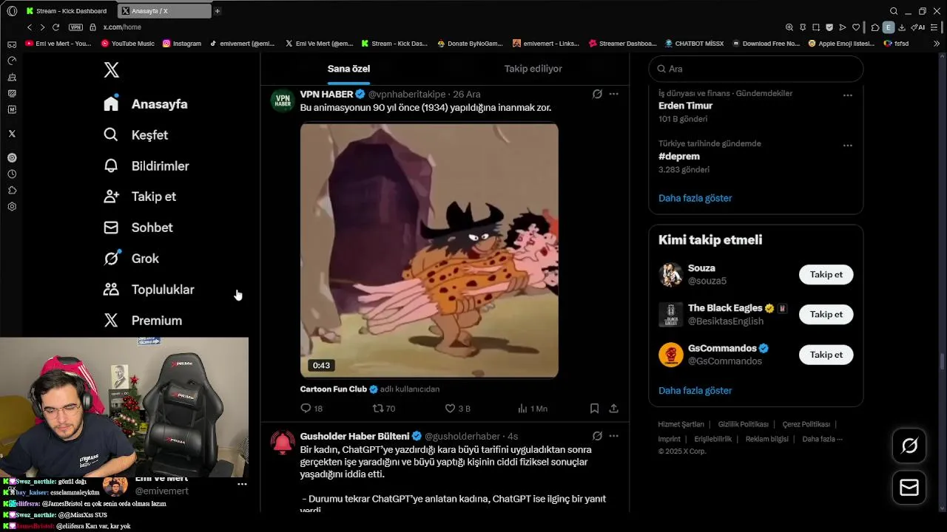Open Topluluklar communities
Image resolution: width=947 pixels, height=532 pixels.
click(x=149, y=290)
